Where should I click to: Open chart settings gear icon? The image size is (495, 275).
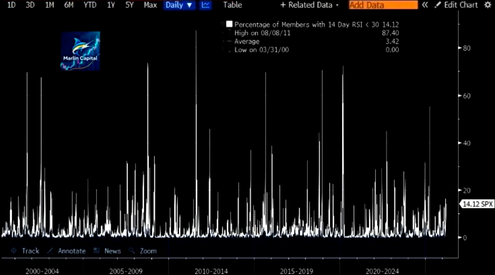488,5
